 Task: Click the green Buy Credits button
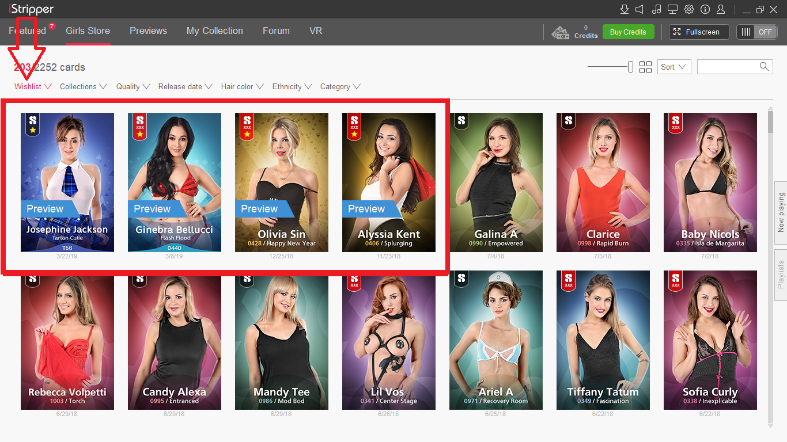click(x=628, y=32)
